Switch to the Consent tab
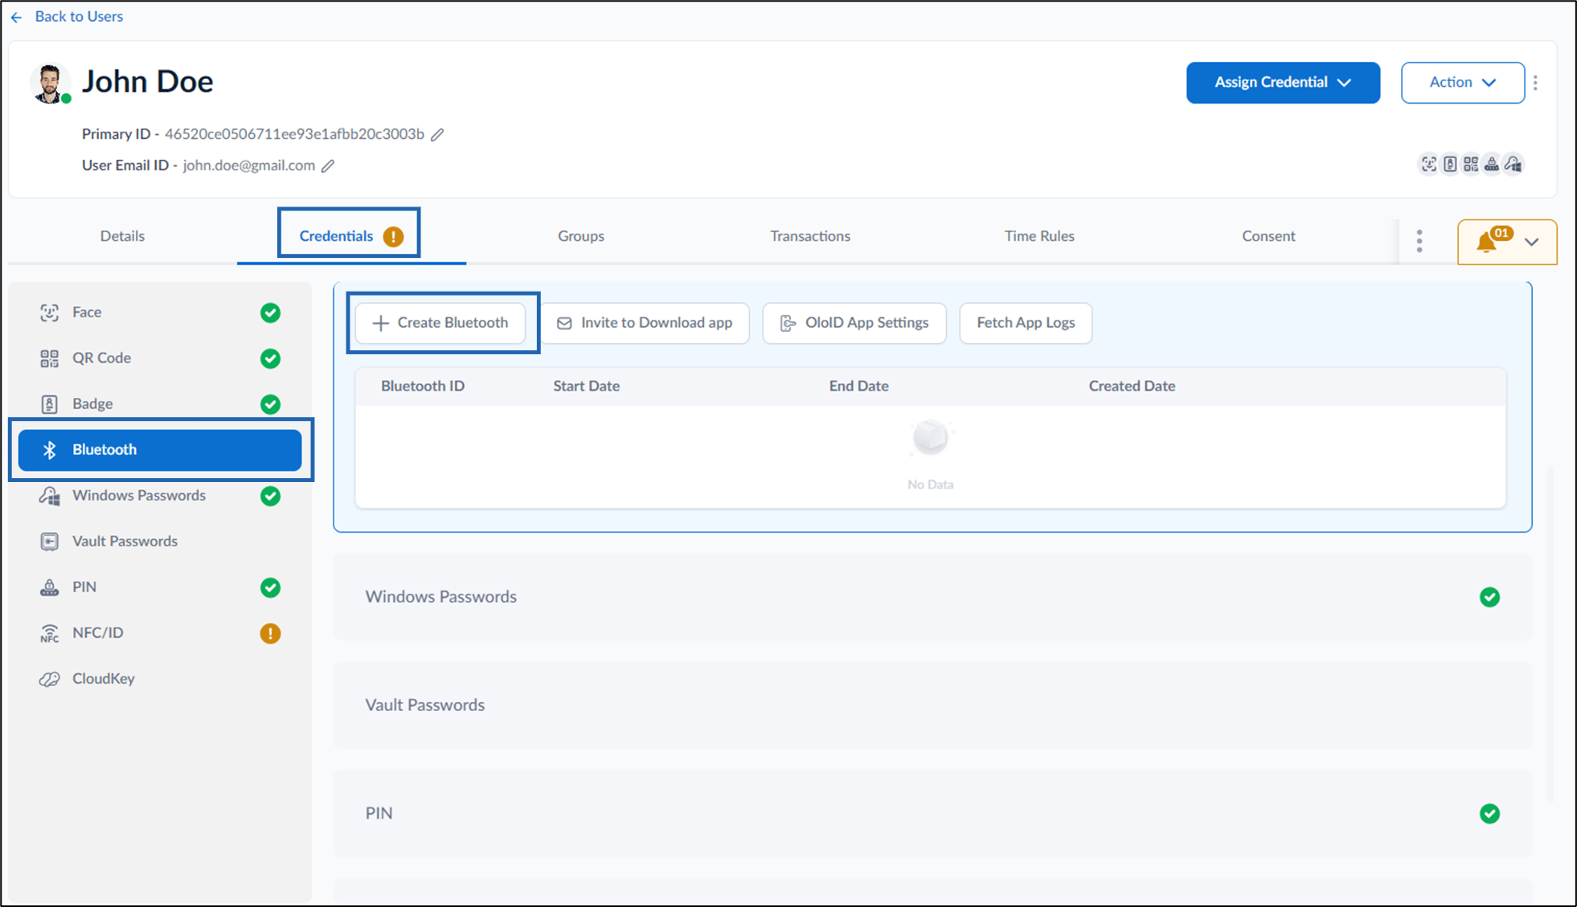 (x=1268, y=236)
